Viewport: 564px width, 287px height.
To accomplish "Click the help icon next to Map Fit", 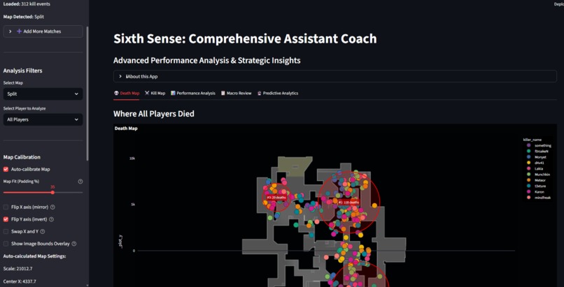I will (80, 182).
